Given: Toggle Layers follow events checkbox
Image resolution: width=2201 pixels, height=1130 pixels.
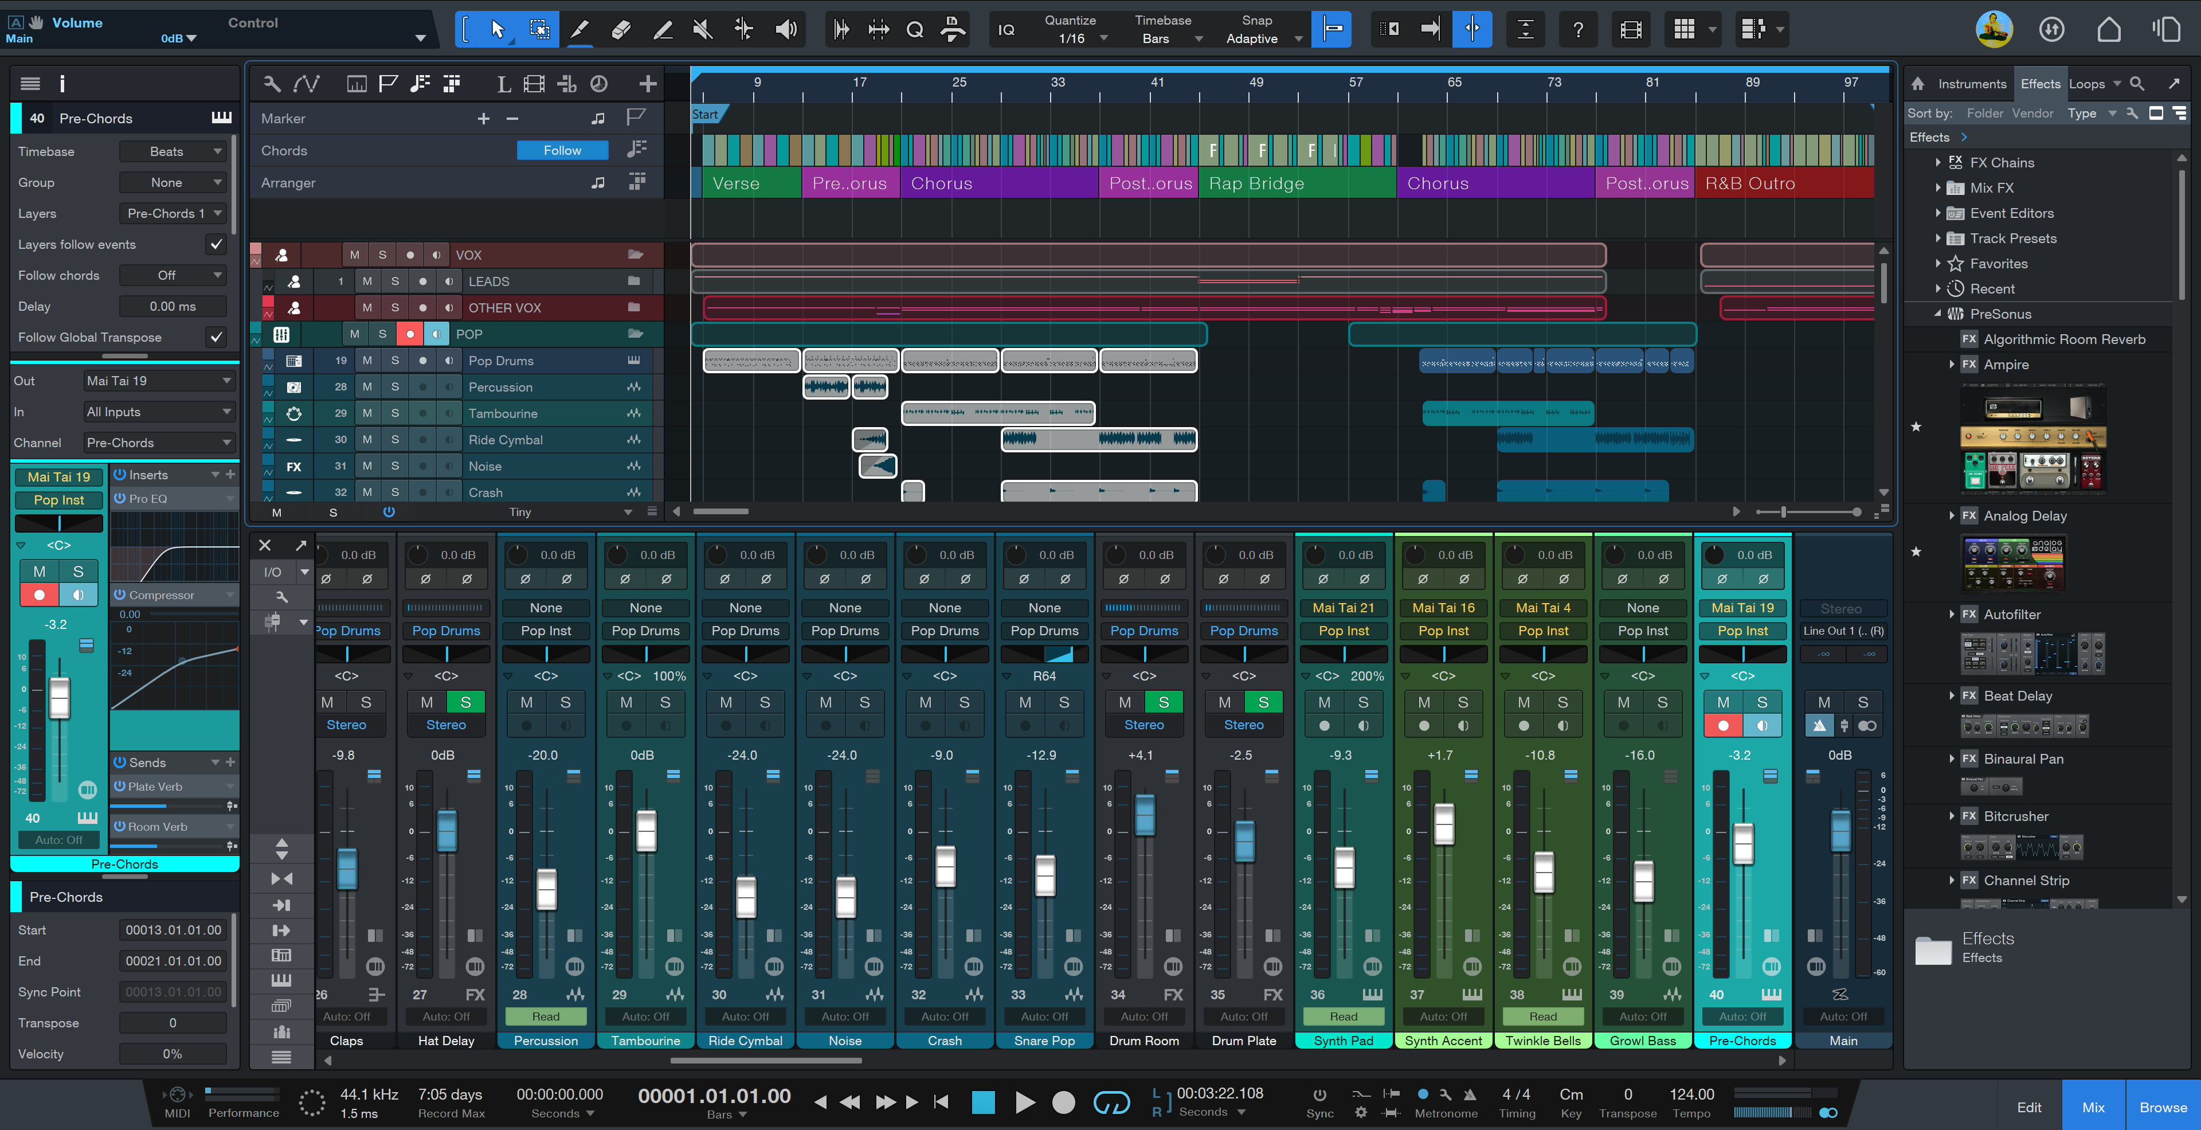Looking at the screenshot, I should tap(216, 244).
